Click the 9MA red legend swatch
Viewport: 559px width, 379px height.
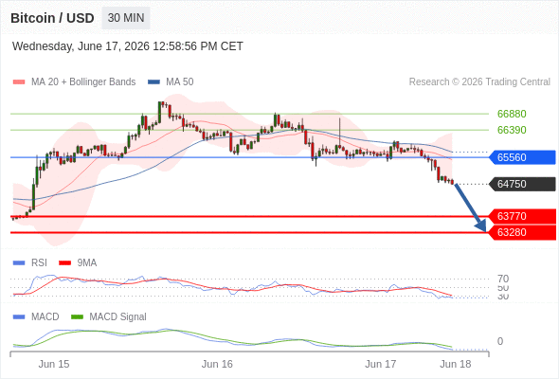click(x=64, y=263)
